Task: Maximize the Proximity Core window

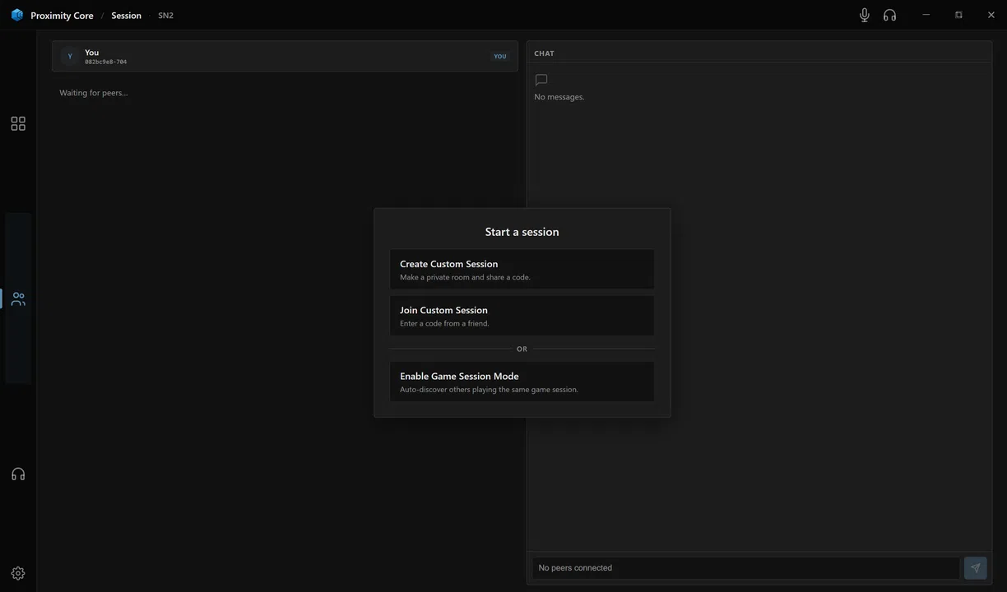Action: (x=958, y=15)
